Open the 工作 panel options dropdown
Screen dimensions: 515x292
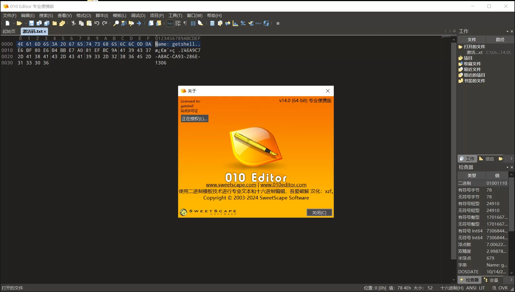(x=507, y=31)
